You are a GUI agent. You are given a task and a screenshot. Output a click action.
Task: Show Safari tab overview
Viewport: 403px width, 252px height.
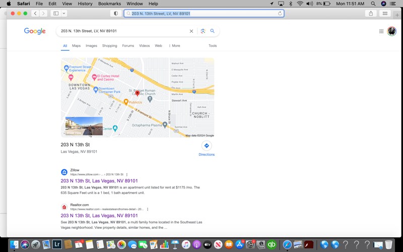click(385, 14)
